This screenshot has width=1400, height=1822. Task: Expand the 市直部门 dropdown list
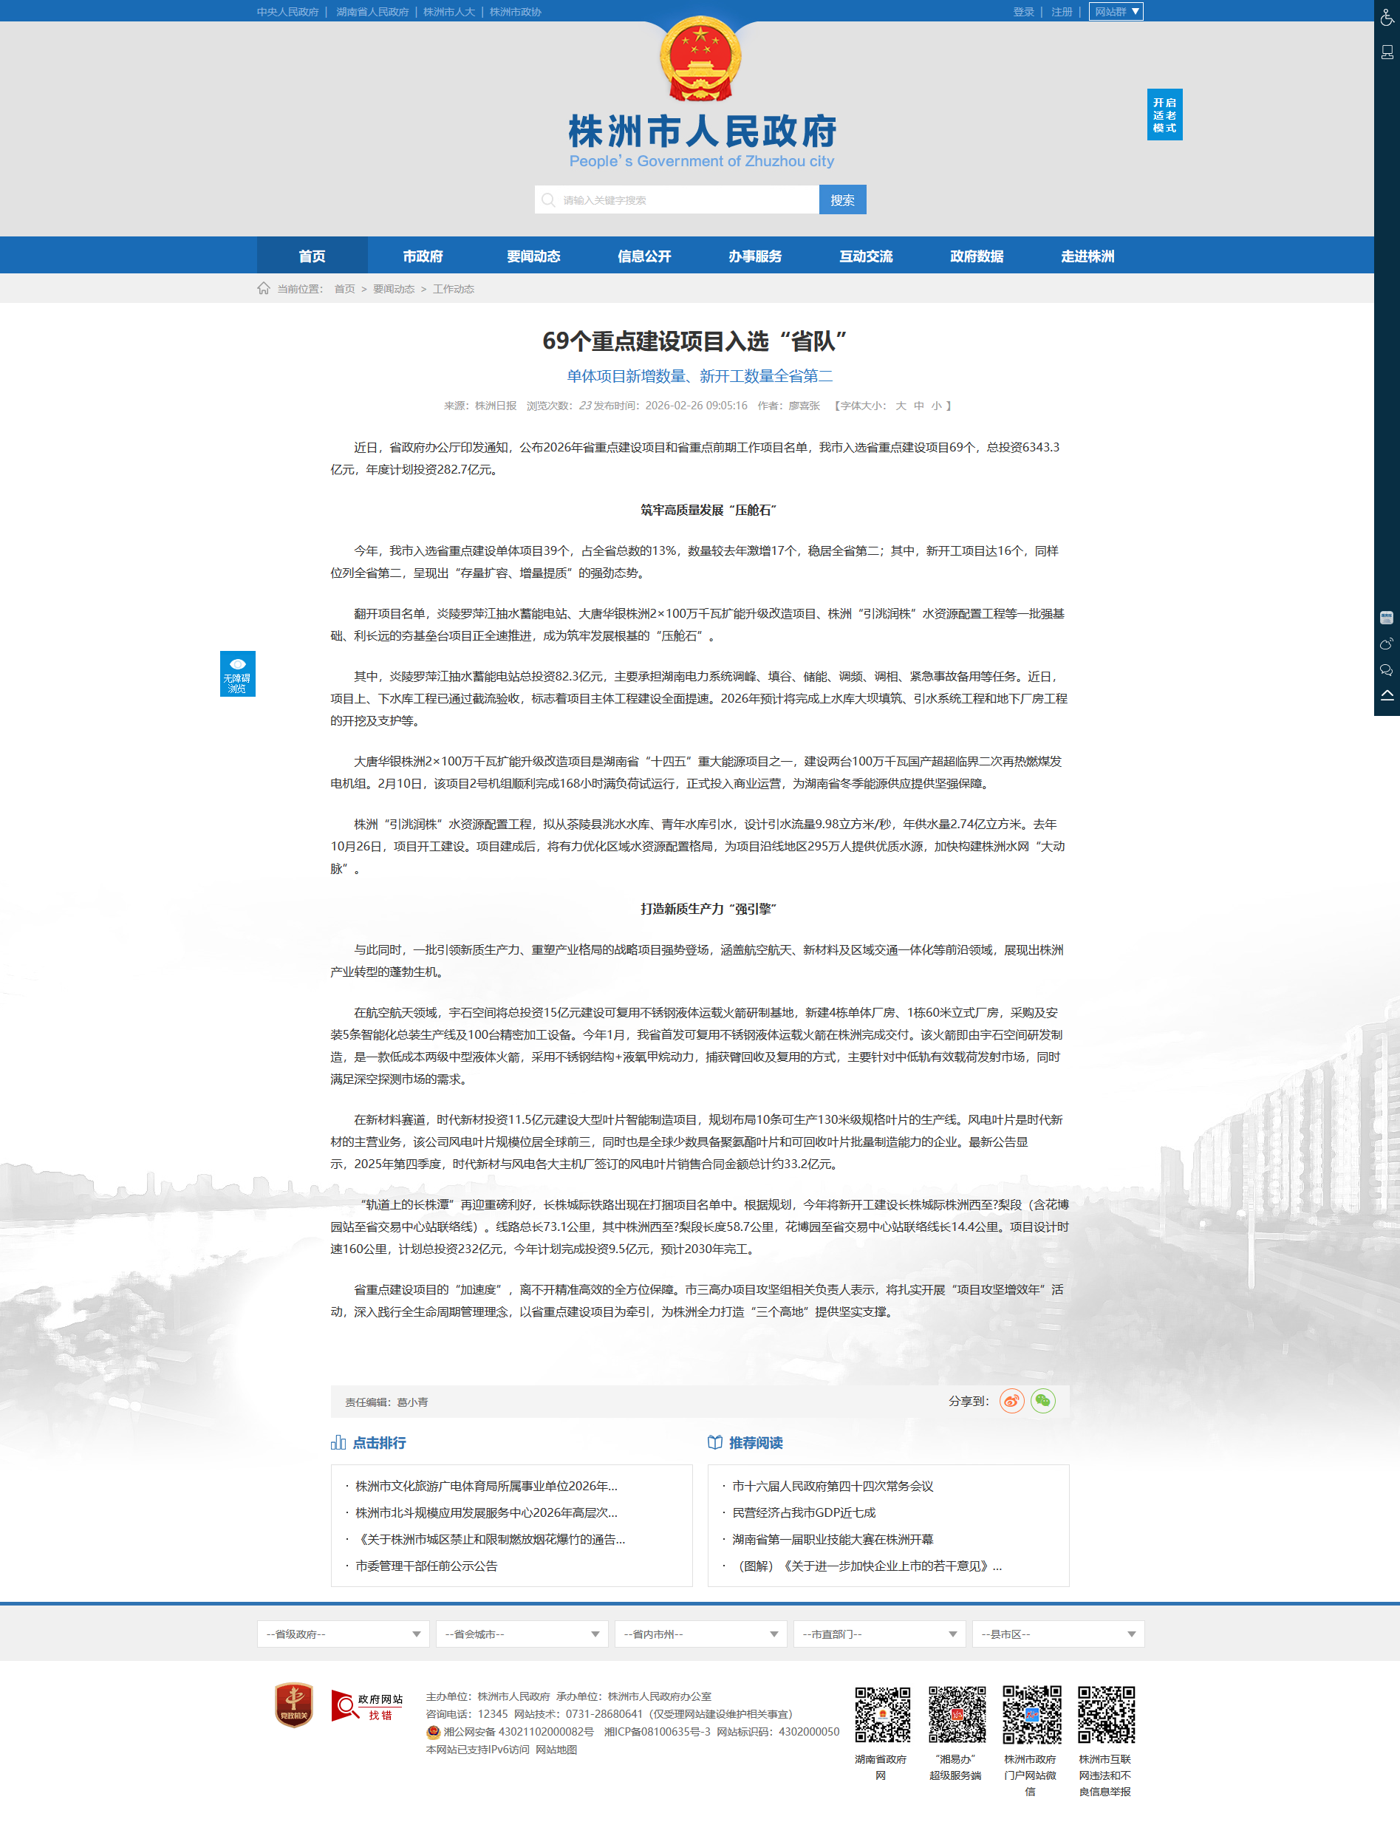click(x=878, y=1634)
